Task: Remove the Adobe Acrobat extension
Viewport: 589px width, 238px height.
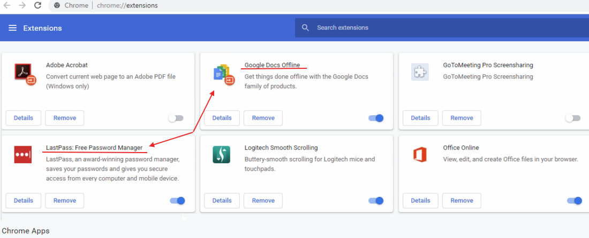Action: click(x=65, y=118)
